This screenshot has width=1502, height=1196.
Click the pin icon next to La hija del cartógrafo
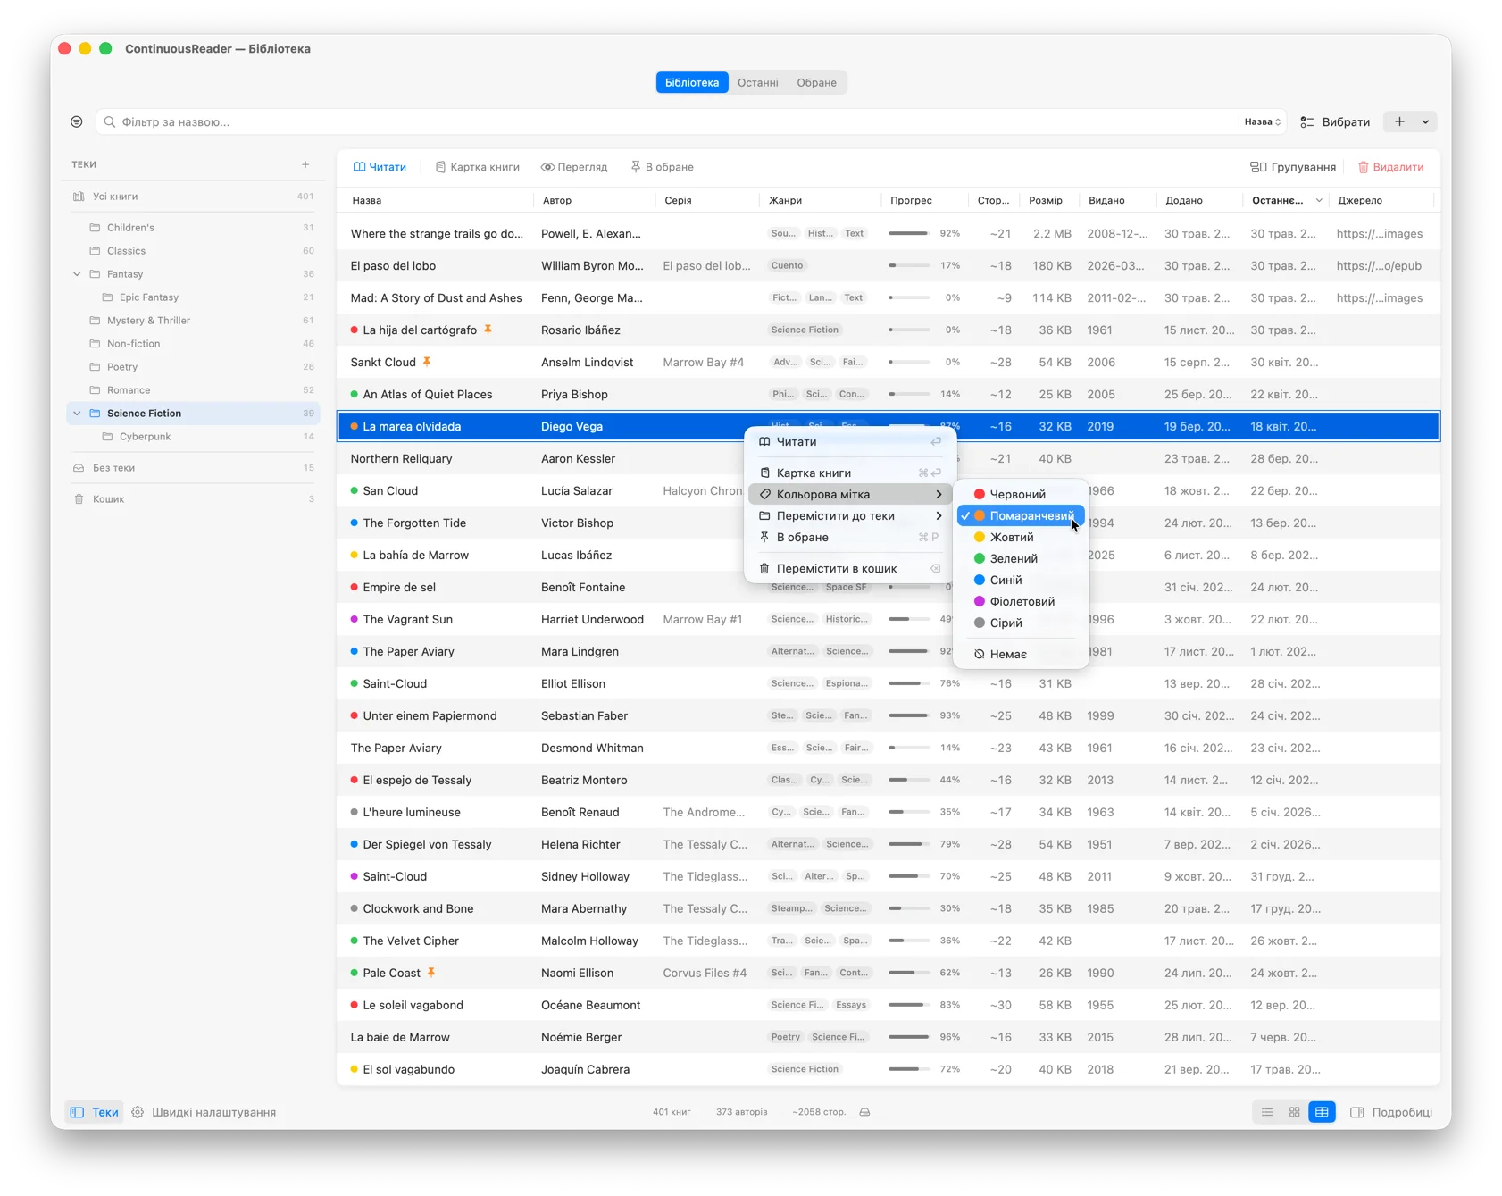[488, 330]
